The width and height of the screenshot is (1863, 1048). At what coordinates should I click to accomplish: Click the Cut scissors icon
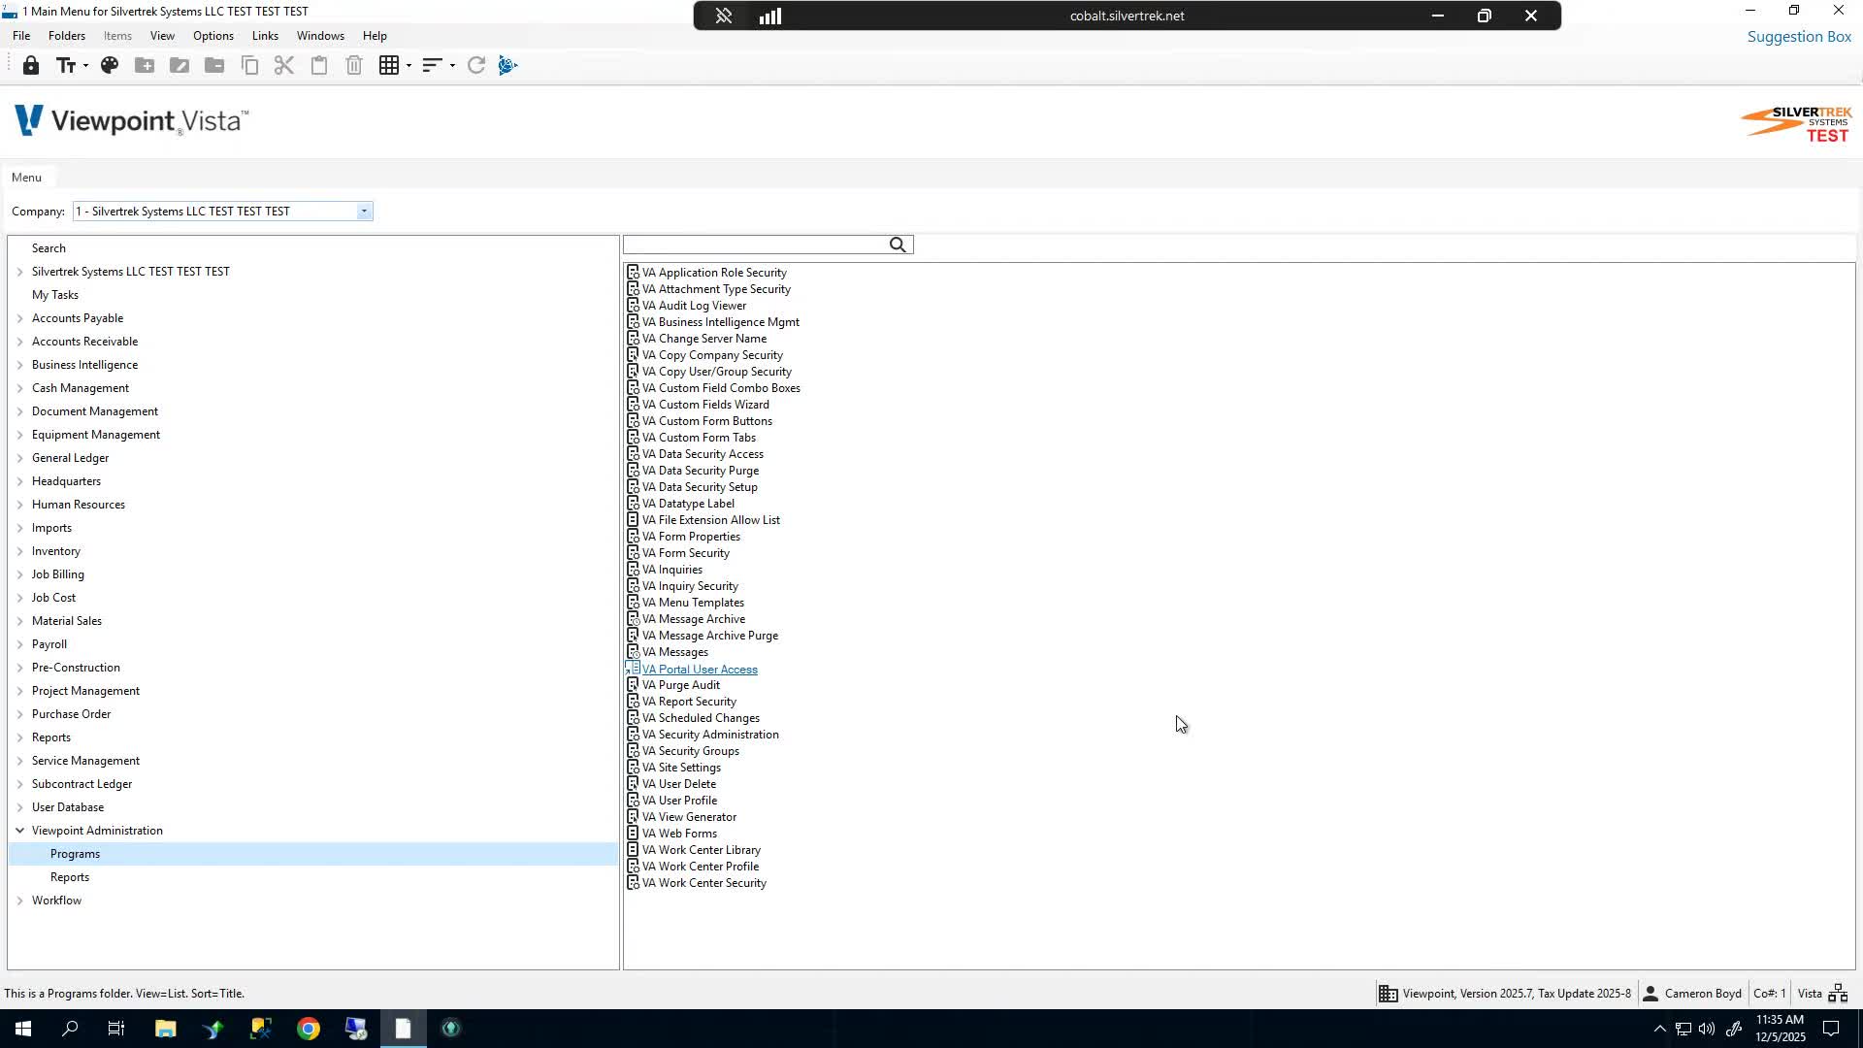coord(284,66)
